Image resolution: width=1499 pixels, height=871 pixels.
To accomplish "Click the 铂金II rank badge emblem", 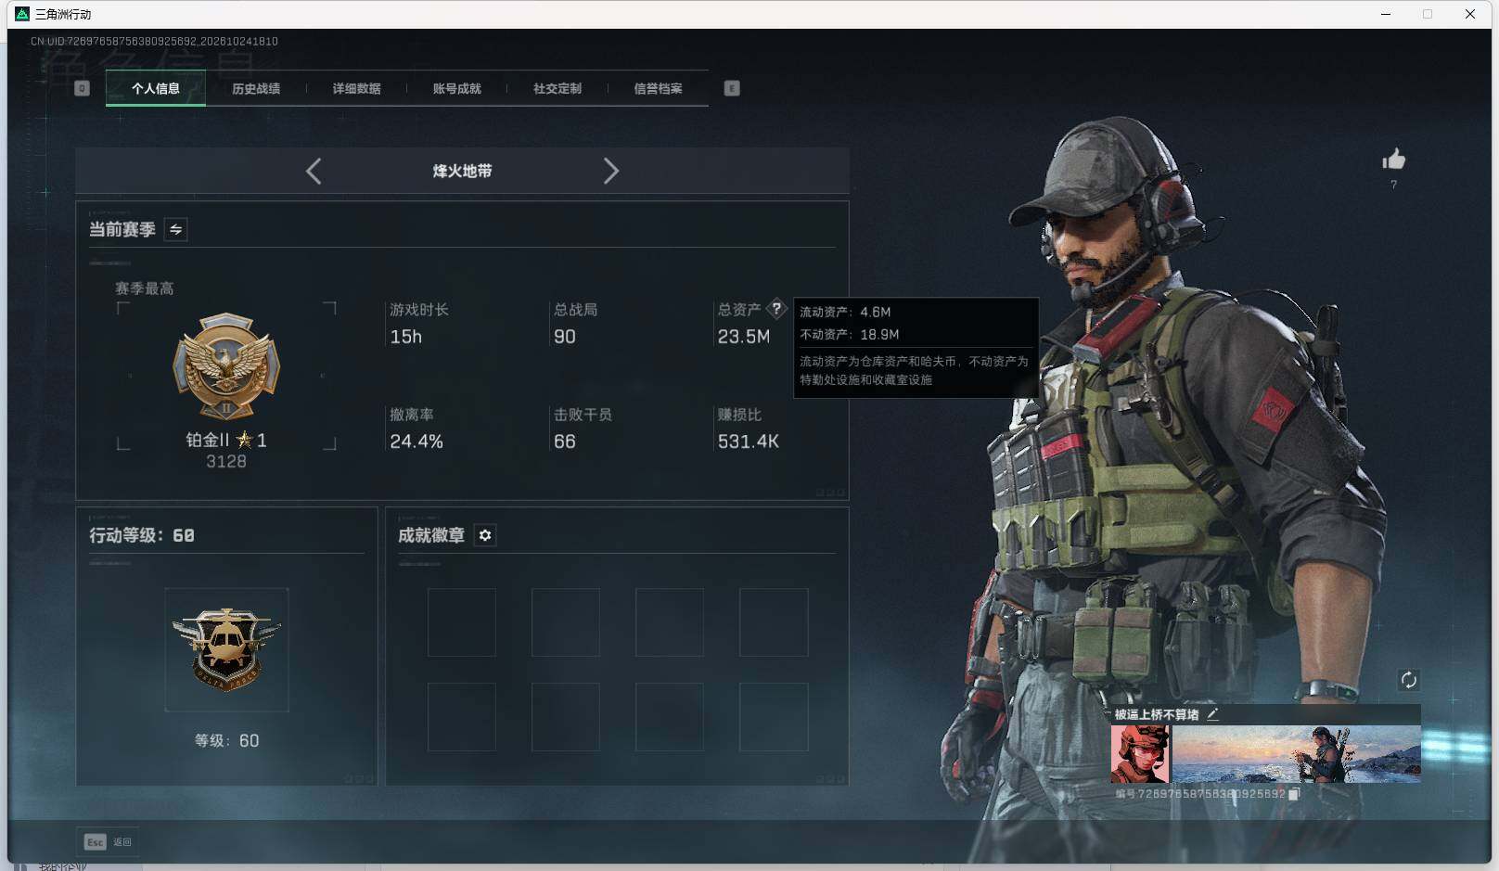I will [226, 365].
